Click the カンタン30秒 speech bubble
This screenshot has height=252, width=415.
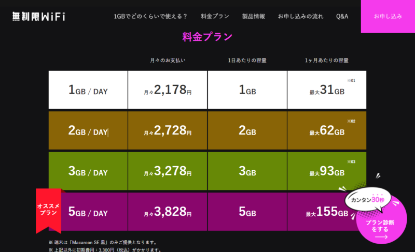point(368,200)
